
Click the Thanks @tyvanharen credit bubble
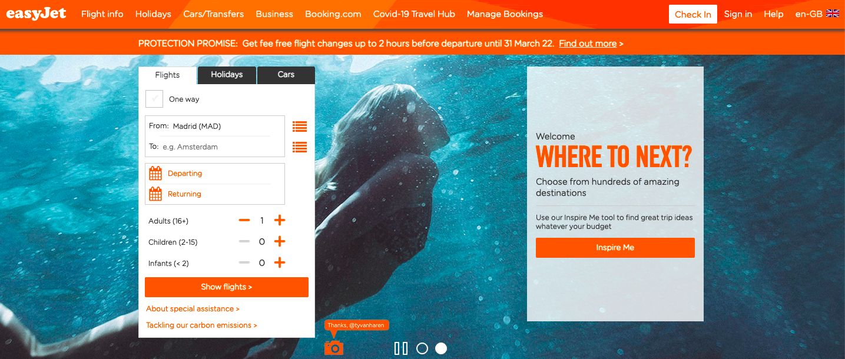click(x=357, y=325)
